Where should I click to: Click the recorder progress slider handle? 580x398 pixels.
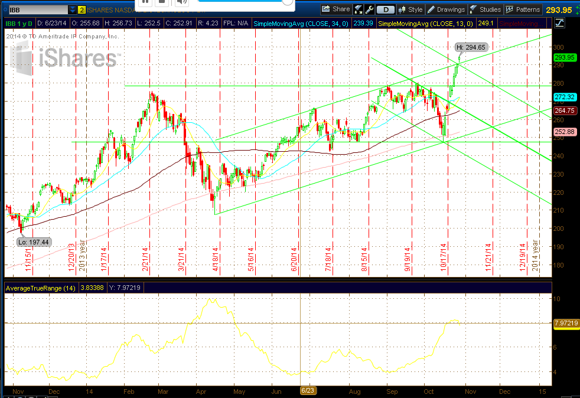tap(288, 2)
